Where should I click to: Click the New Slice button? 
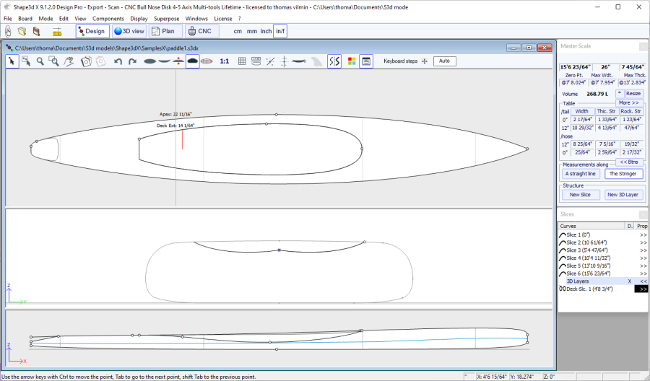(580, 195)
